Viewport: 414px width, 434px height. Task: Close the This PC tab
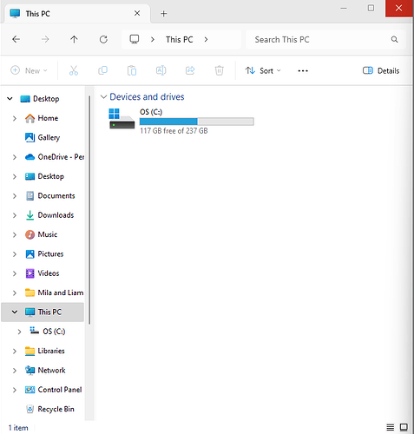pyautogui.click(x=137, y=13)
